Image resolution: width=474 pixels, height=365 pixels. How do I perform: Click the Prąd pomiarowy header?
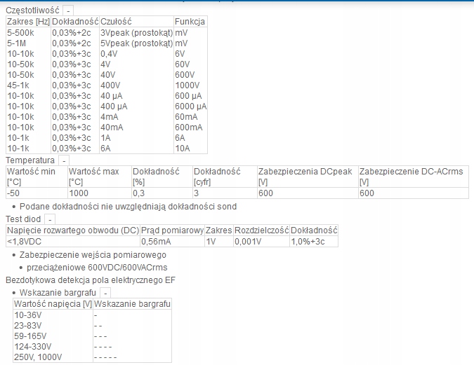172,230
